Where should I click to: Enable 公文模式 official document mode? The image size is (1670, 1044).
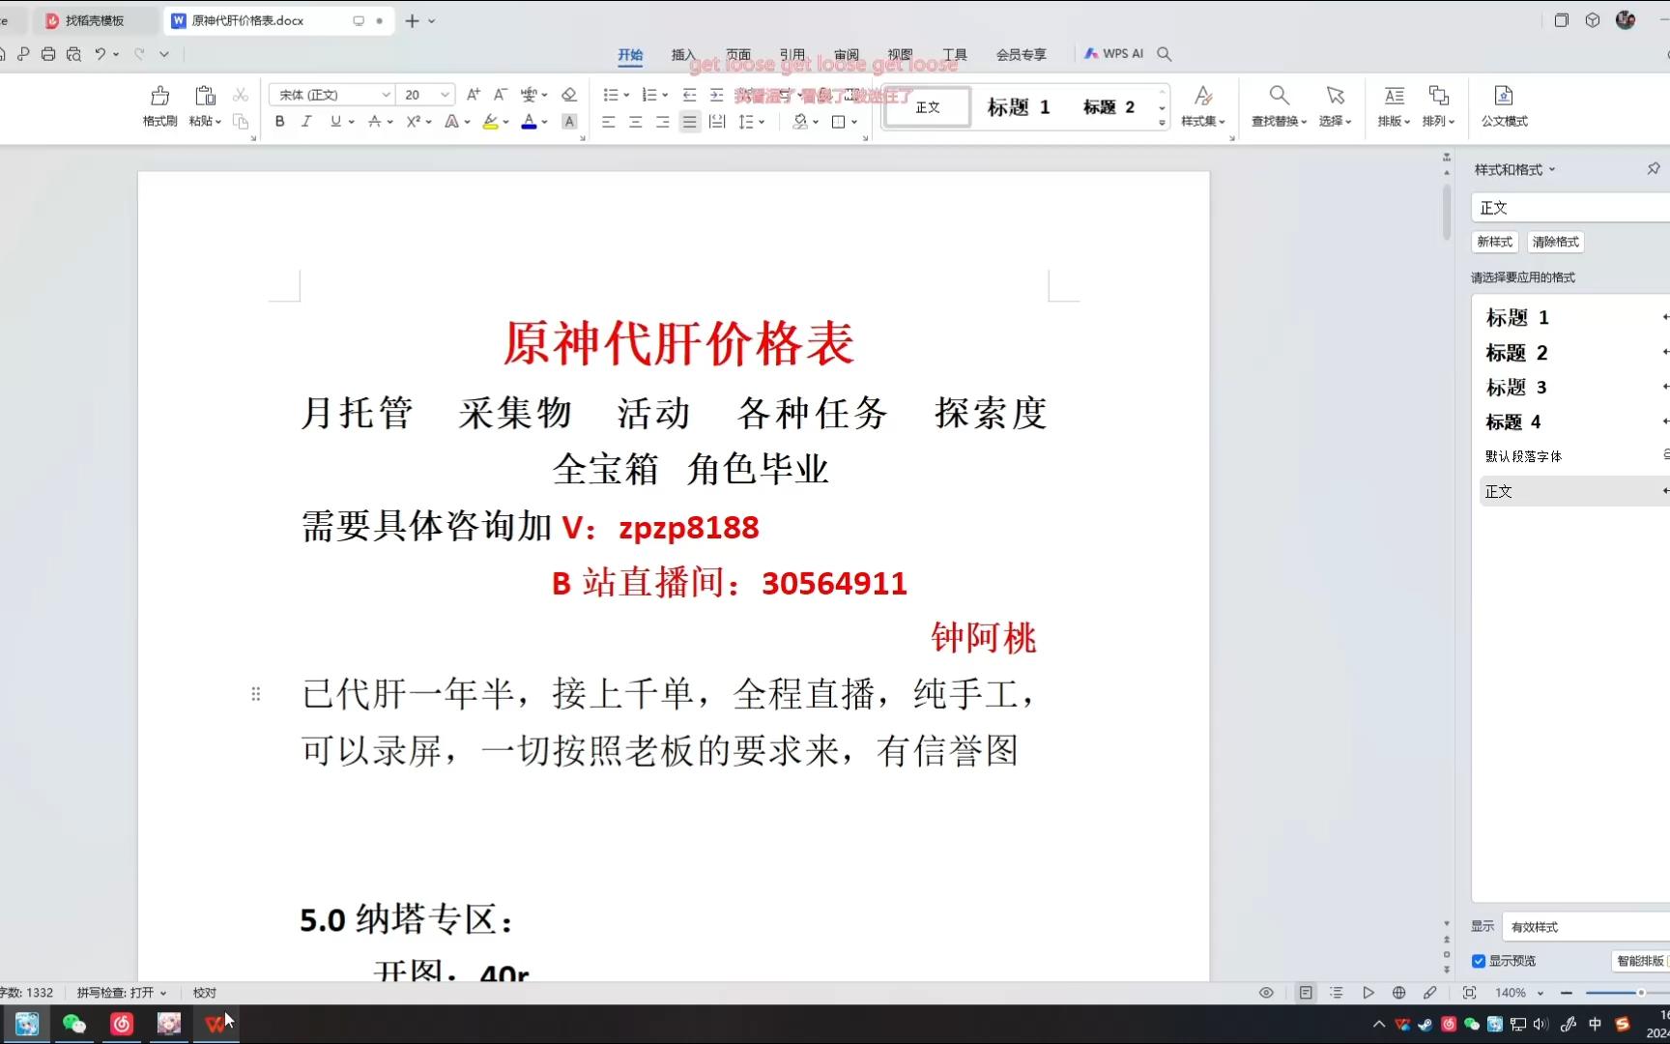(1504, 106)
